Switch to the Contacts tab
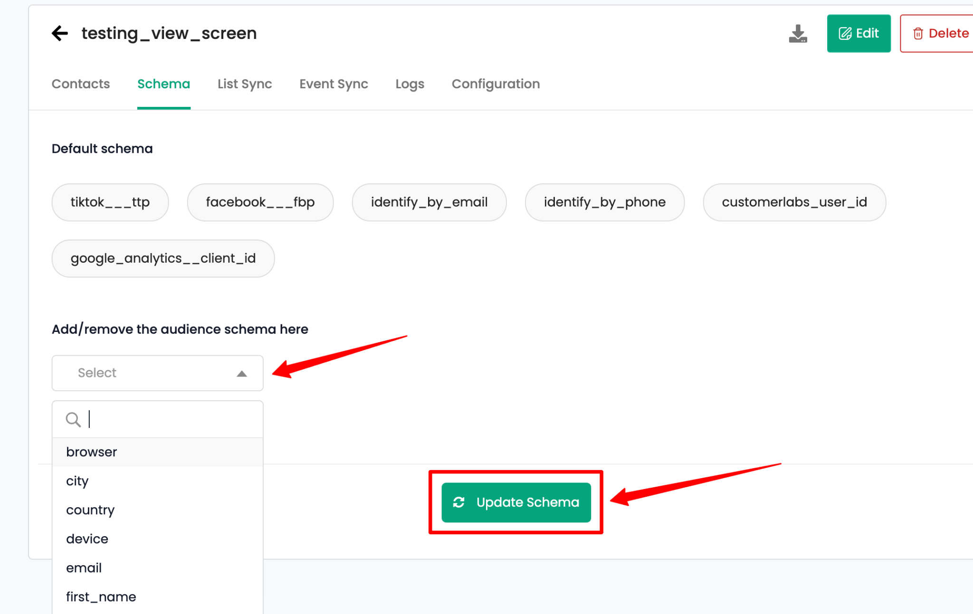 click(x=80, y=84)
